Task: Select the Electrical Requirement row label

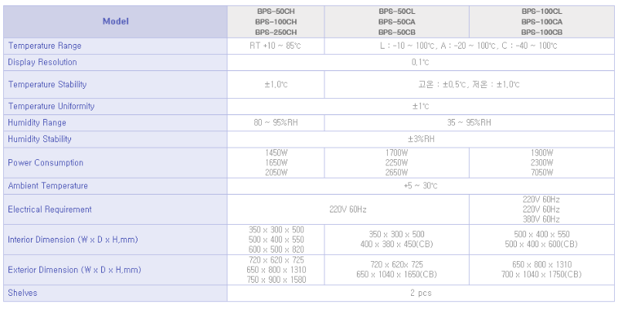Action: [49, 209]
